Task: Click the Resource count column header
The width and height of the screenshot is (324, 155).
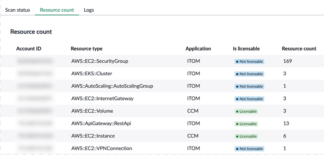Action: point(299,49)
